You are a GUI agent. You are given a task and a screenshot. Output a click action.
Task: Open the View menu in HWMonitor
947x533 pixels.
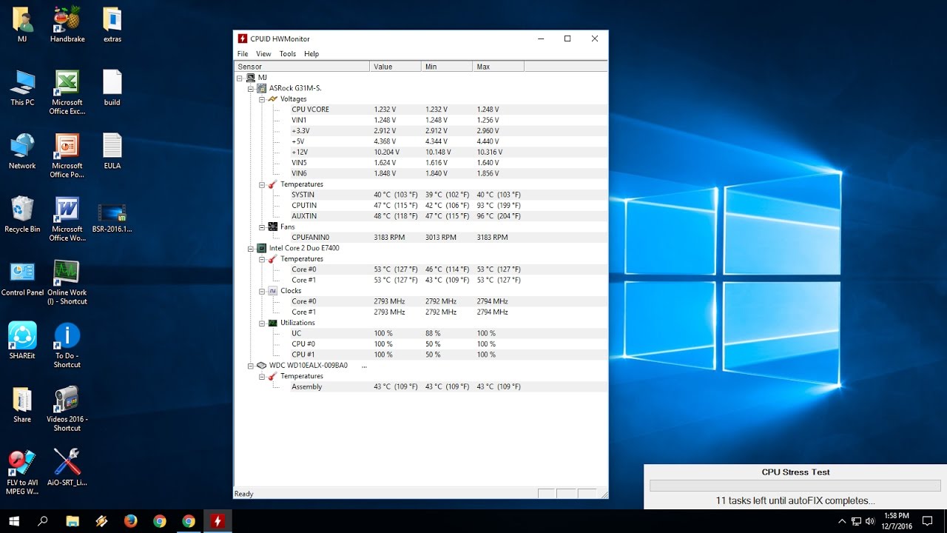pos(263,54)
